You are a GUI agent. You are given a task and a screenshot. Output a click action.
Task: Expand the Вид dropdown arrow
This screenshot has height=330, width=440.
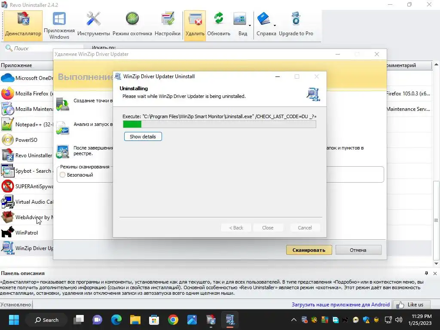250,25
